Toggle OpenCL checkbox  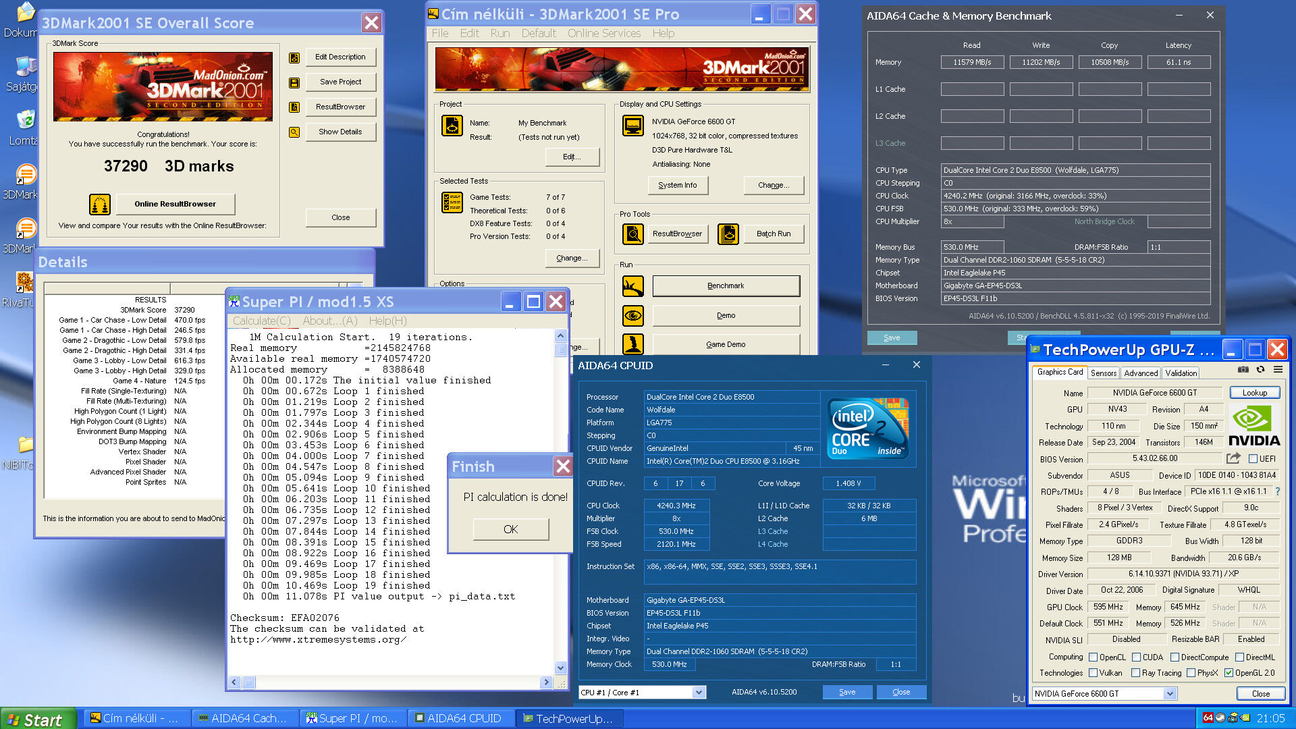pos(1093,657)
